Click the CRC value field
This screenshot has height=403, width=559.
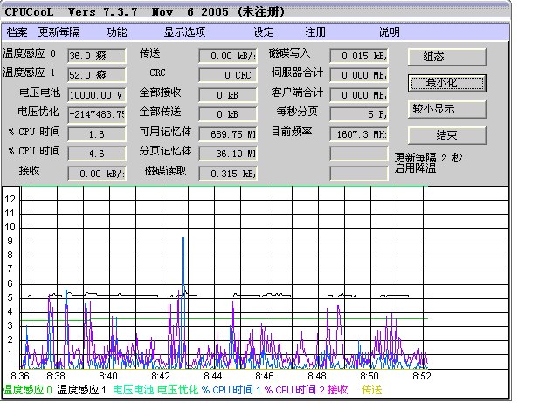point(228,75)
